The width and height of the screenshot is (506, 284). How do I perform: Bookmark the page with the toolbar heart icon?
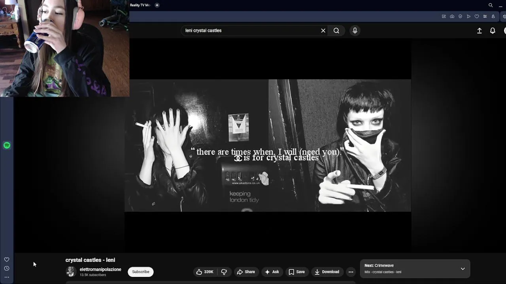coord(477,17)
